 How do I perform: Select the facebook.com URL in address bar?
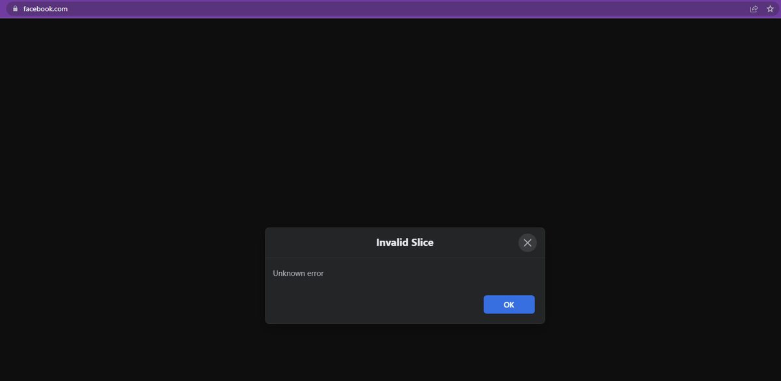(45, 9)
